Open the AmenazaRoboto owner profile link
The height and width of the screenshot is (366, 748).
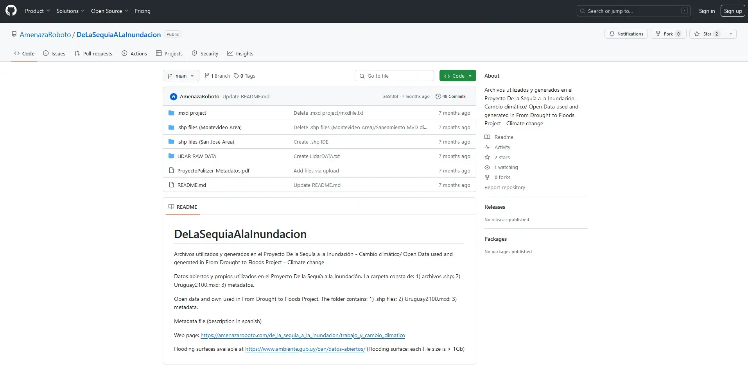pyautogui.click(x=45, y=34)
